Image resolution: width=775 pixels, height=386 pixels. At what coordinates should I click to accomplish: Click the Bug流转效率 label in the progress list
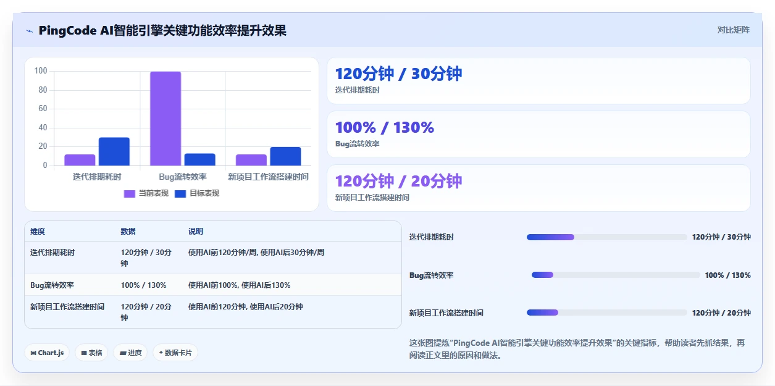tap(432, 275)
